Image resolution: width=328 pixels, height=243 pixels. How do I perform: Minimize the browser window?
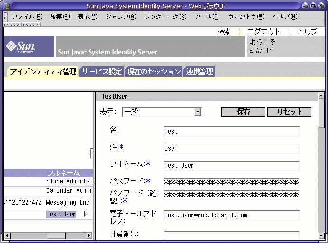pyautogui.click(x=305, y=5)
